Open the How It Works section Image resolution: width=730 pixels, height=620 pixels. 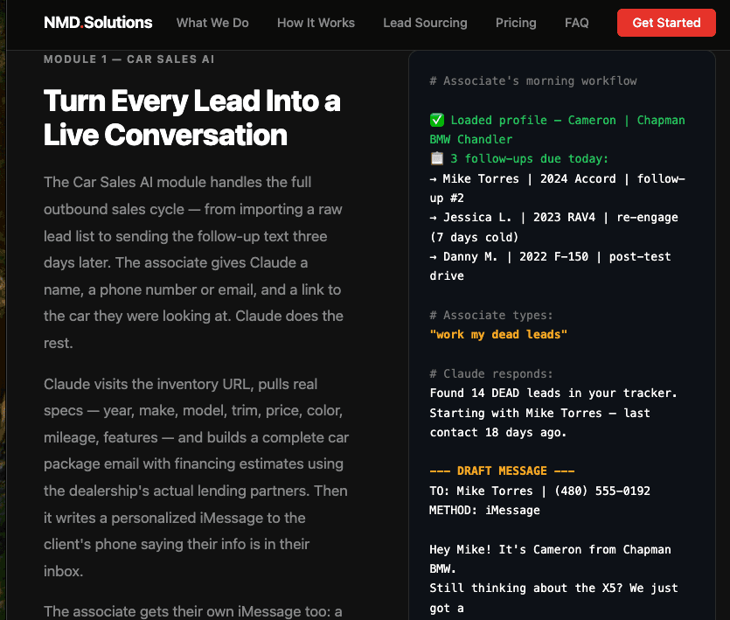(316, 24)
